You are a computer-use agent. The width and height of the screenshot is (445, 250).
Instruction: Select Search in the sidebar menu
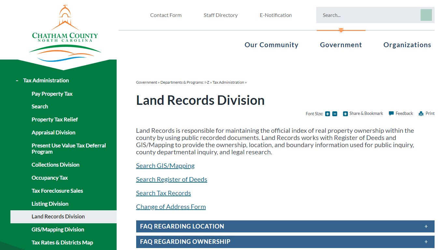(40, 106)
